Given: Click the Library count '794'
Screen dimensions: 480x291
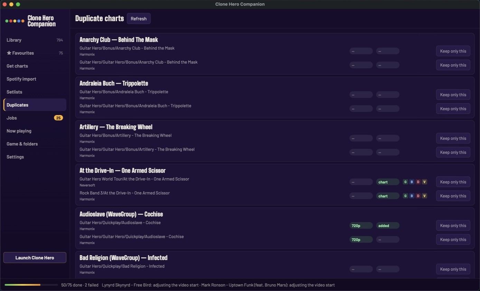Looking at the screenshot, I should click(x=59, y=40).
